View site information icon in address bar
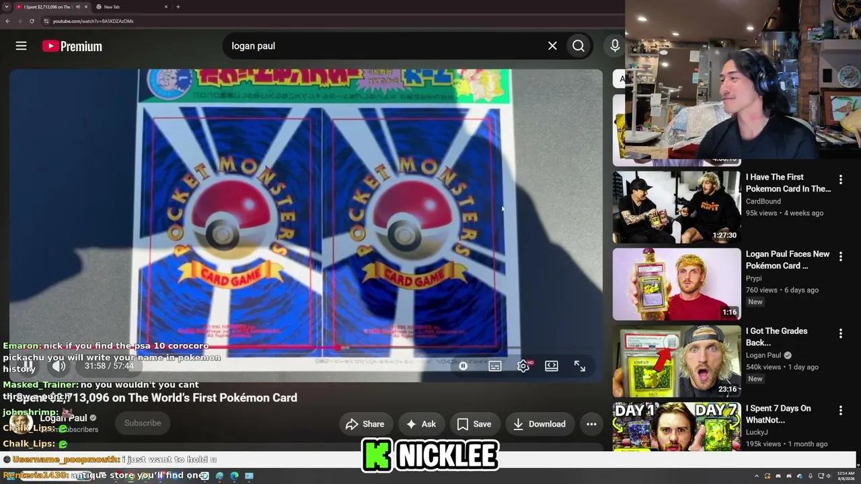This screenshot has width=861, height=484. (x=46, y=21)
